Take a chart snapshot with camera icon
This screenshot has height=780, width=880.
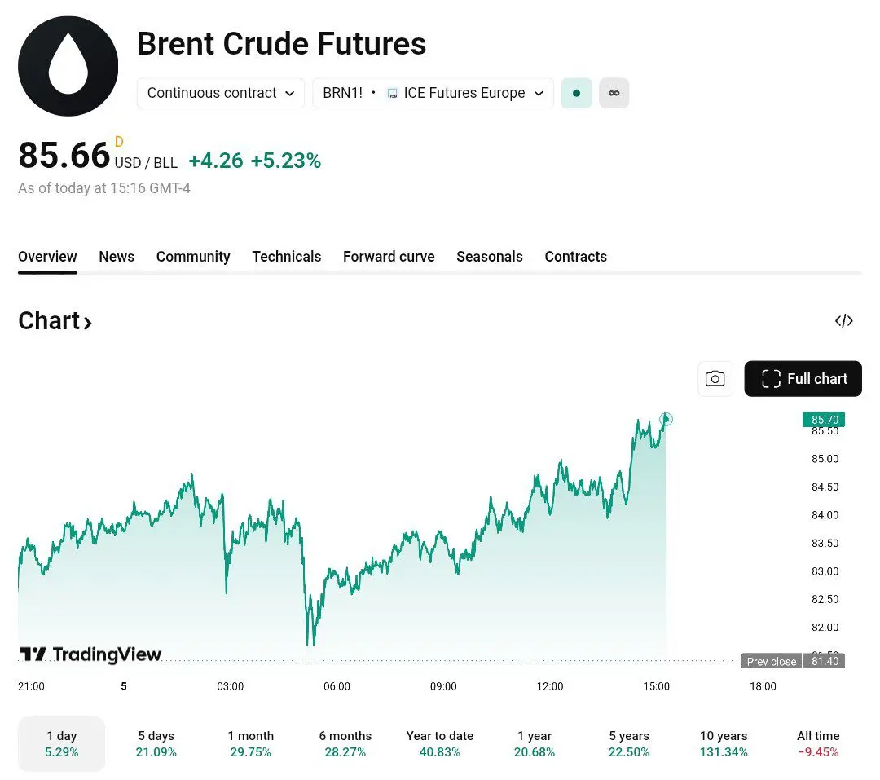[715, 379]
